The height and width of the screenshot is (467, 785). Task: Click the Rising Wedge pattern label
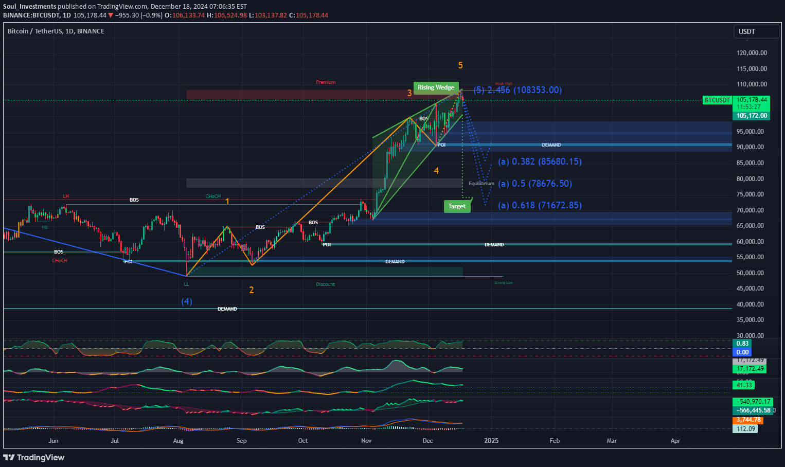[x=436, y=87]
